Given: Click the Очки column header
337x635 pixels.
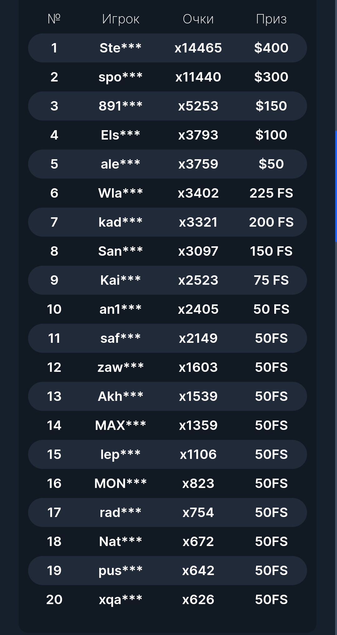Looking at the screenshot, I should click(198, 19).
